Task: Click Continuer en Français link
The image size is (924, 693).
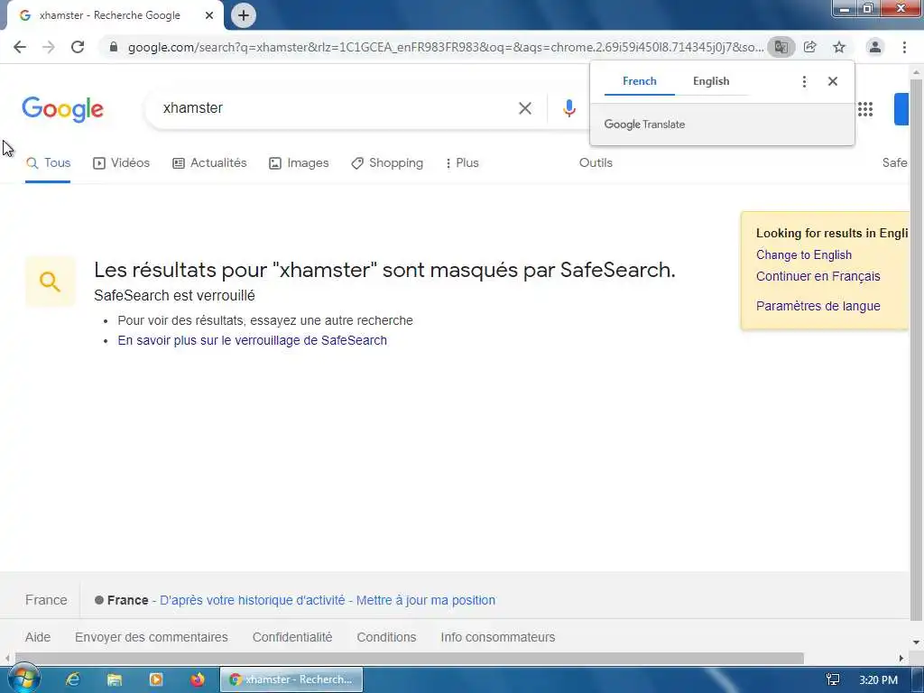Action: pyautogui.click(x=818, y=276)
